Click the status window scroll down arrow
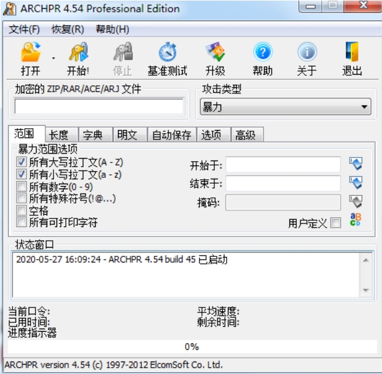This screenshot has height=374, width=382. (366, 290)
